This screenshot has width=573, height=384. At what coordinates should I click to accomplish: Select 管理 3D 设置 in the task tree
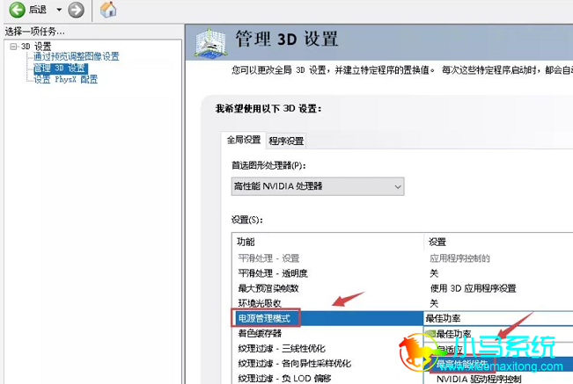tap(61, 69)
